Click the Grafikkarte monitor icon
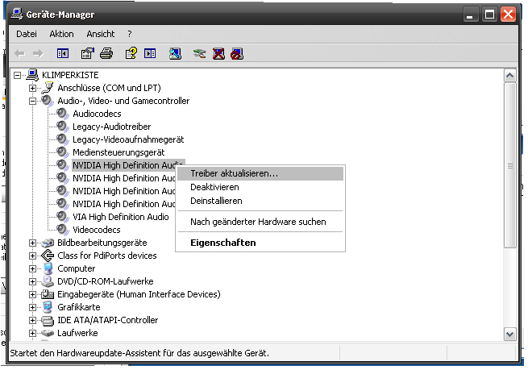This screenshot has width=532, height=374. [x=48, y=307]
